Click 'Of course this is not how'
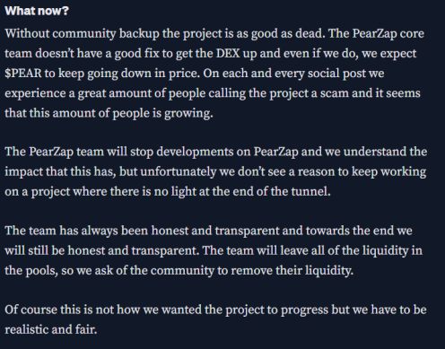The width and height of the screenshot is (445, 349). pyautogui.click(x=72, y=310)
